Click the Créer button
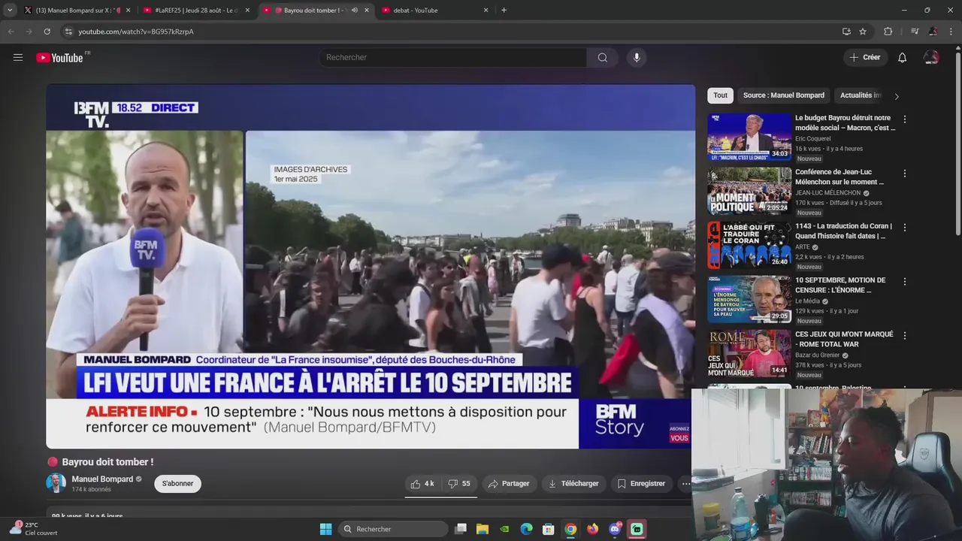This screenshot has height=541, width=962. [865, 57]
